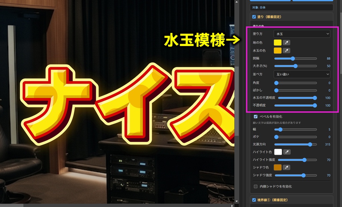Click the ナイス text artwork on canvas
Screen dimensions: 342x207
(x=128, y=104)
